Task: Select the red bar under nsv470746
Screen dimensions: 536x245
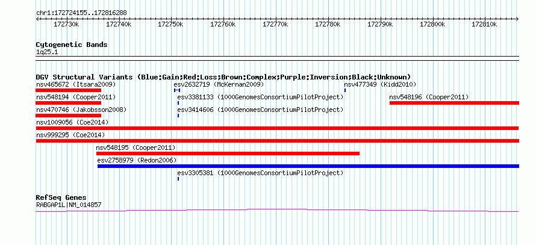Action: click(69, 116)
